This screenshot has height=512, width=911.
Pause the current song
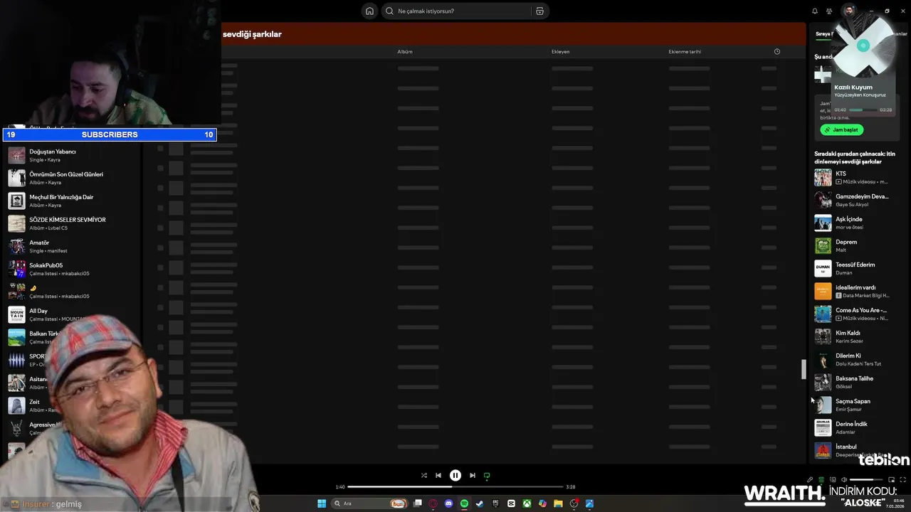coord(455,475)
